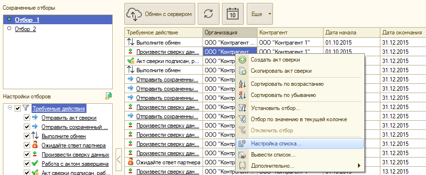Open Настройка списка... menu entry
Image resolution: width=426 pixels, height=175 pixels.
coord(300,143)
